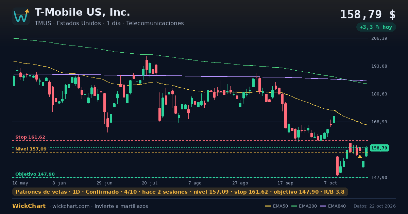The height and width of the screenshot is (214, 408).
Task: Click the "147,90" price axis value
Action: tap(379, 178)
